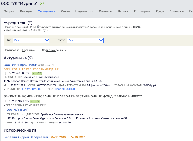This screenshot has width=193, height=141.
Task: Click the ИНН value 7839011599
Action: tap(18, 85)
